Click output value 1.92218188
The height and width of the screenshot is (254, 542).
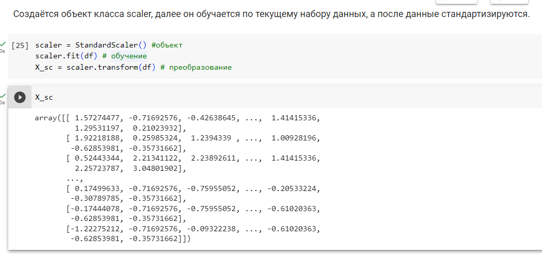97,138
